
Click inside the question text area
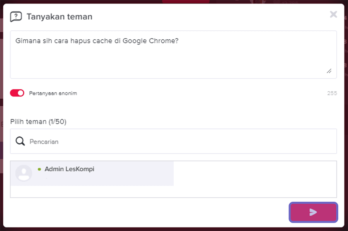pyautogui.click(x=173, y=54)
